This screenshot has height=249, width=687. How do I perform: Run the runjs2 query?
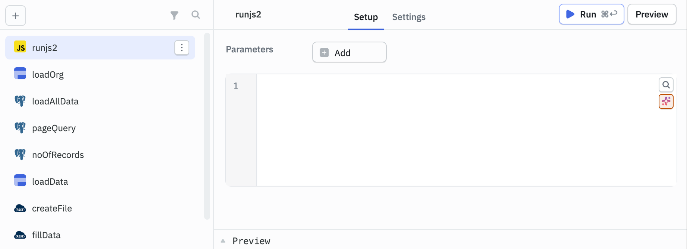pos(591,14)
